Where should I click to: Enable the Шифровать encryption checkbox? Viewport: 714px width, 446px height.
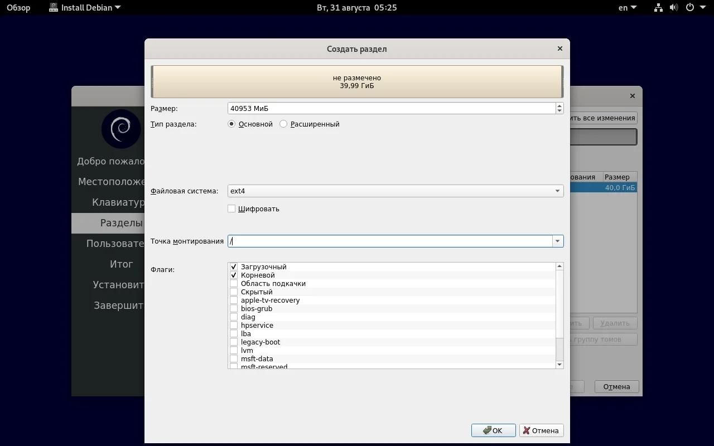(x=231, y=209)
